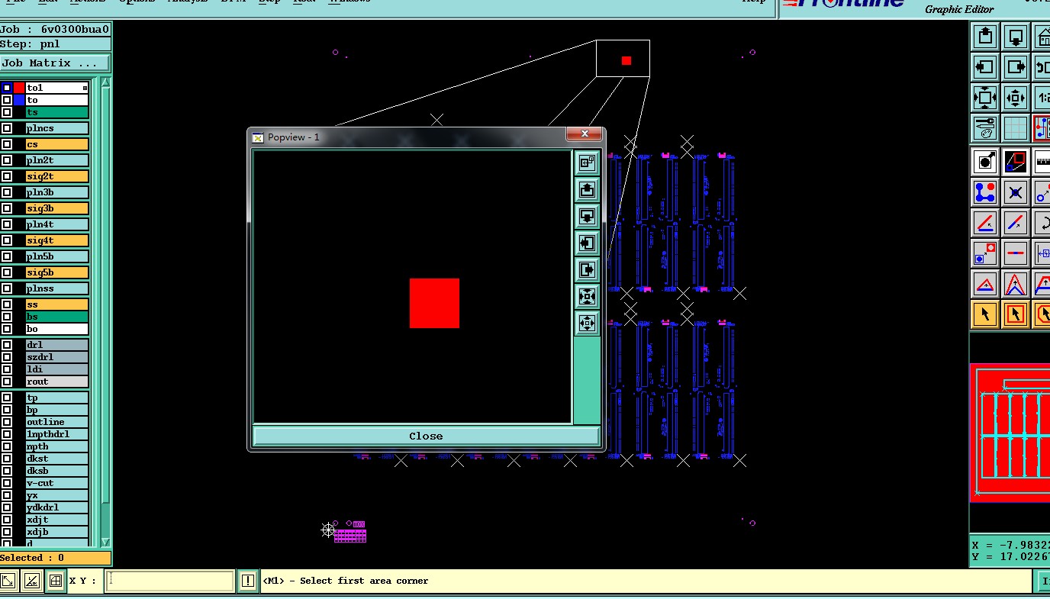Toggle the grid display icon
Image resolution: width=1050 pixels, height=599 pixels.
[1015, 128]
